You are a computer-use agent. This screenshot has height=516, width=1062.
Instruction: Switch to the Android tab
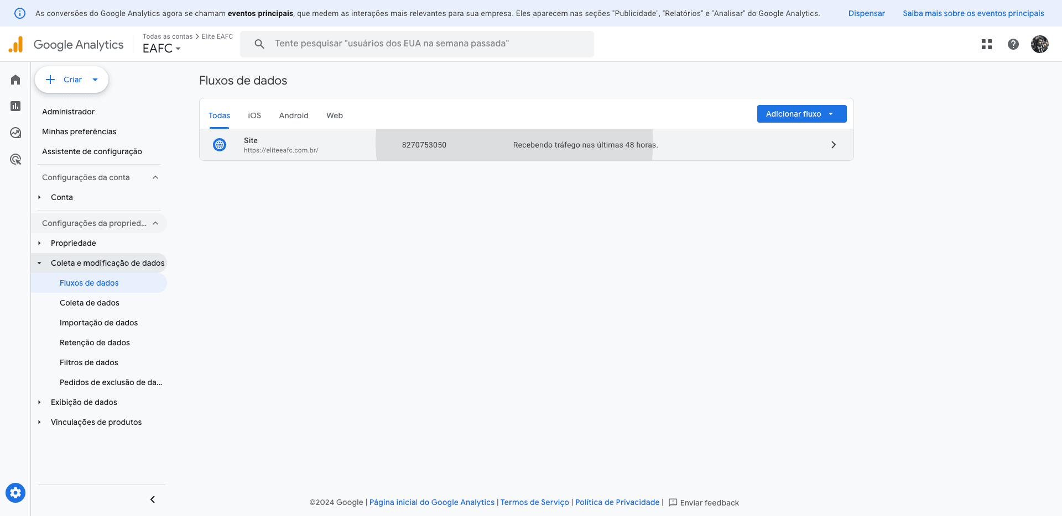coord(294,115)
